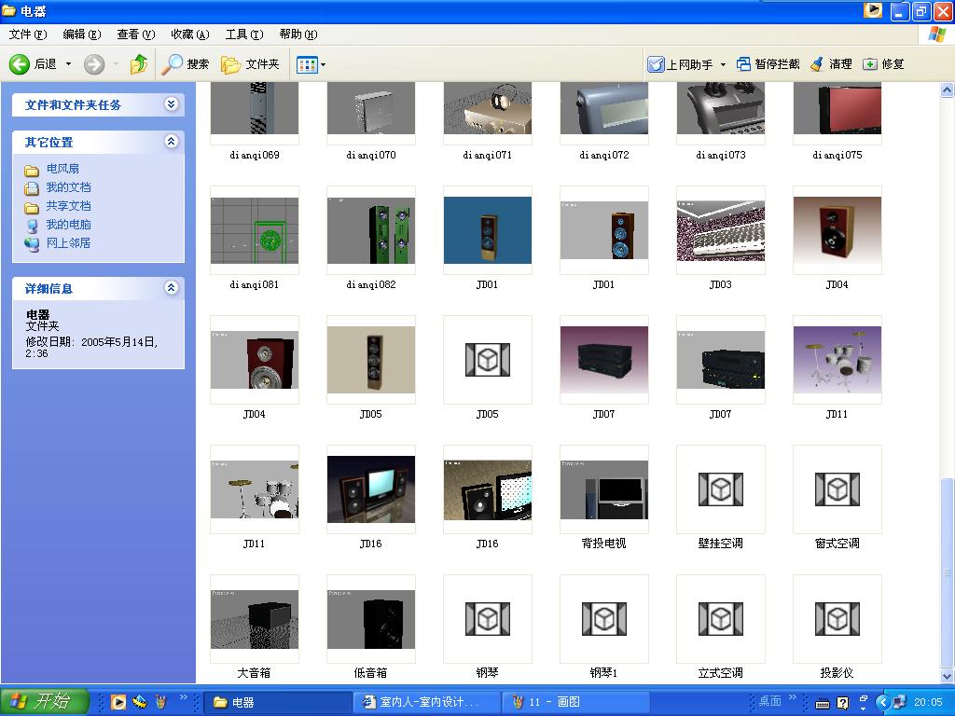Viewport: 955px width, 716px height.
Task: Select the 钢琴 file icon
Action: click(487, 619)
